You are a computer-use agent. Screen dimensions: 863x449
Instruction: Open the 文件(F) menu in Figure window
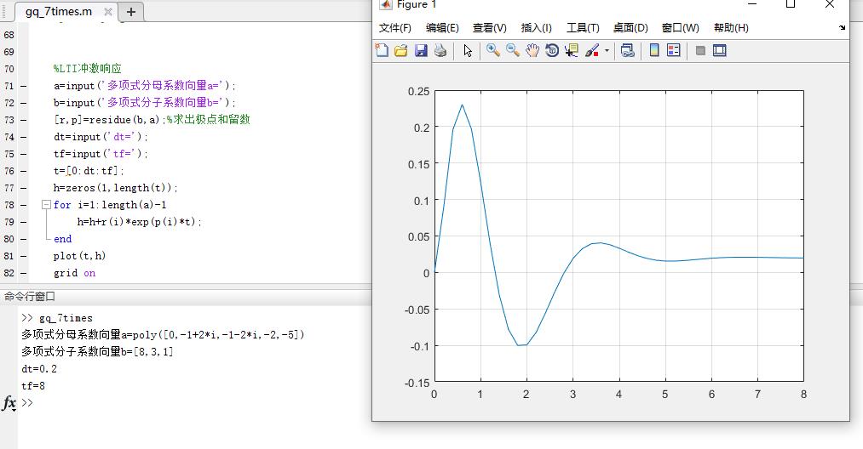click(x=394, y=27)
